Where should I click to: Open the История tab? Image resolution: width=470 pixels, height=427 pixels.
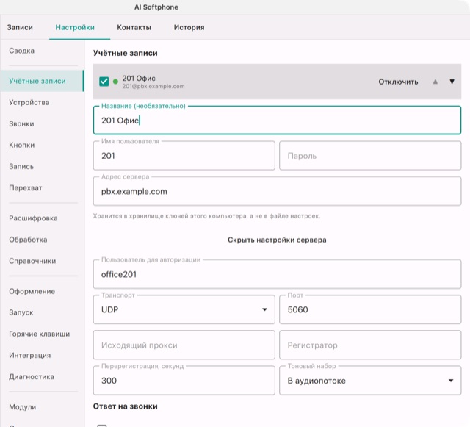point(189,27)
